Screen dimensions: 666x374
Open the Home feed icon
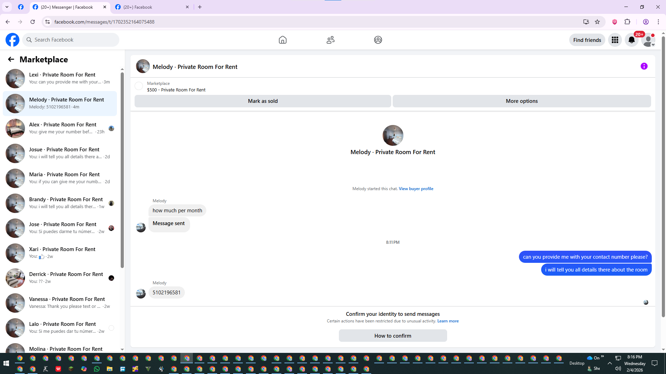(x=282, y=40)
